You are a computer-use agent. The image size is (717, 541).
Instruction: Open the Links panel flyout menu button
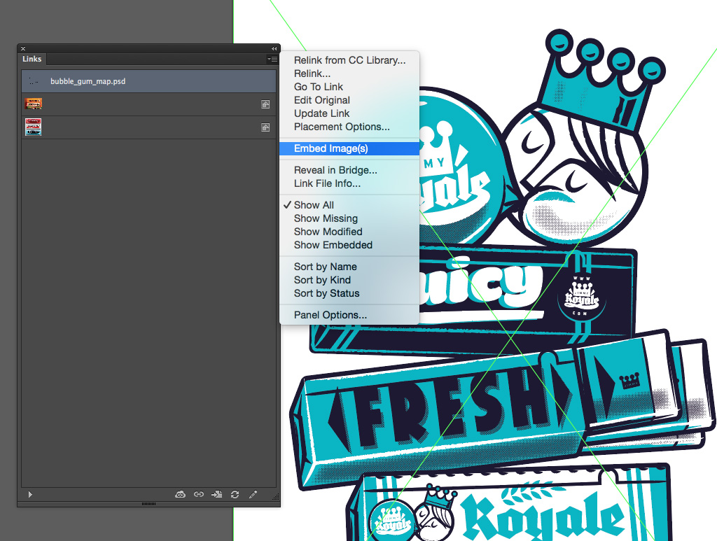pos(272,59)
